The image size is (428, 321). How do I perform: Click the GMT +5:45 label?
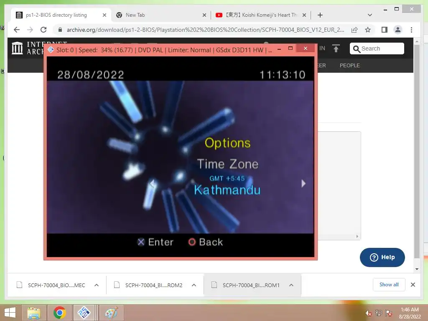[x=227, y=178]
